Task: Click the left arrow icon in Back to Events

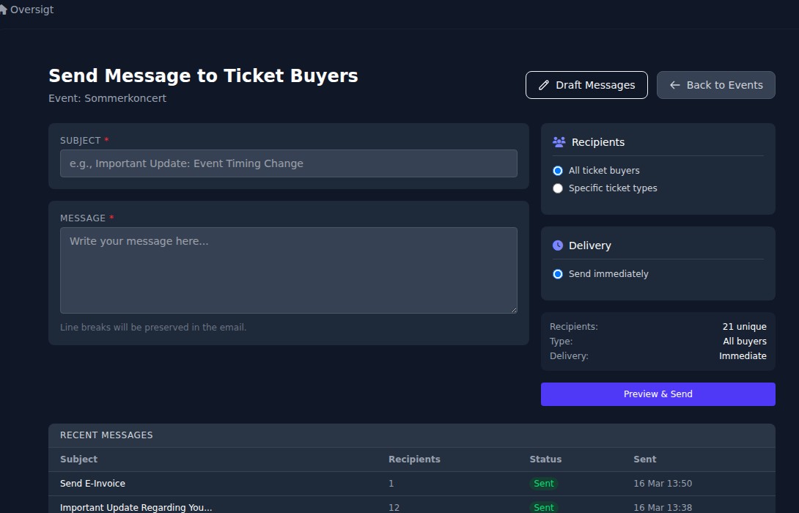Action: pos(674,85)
